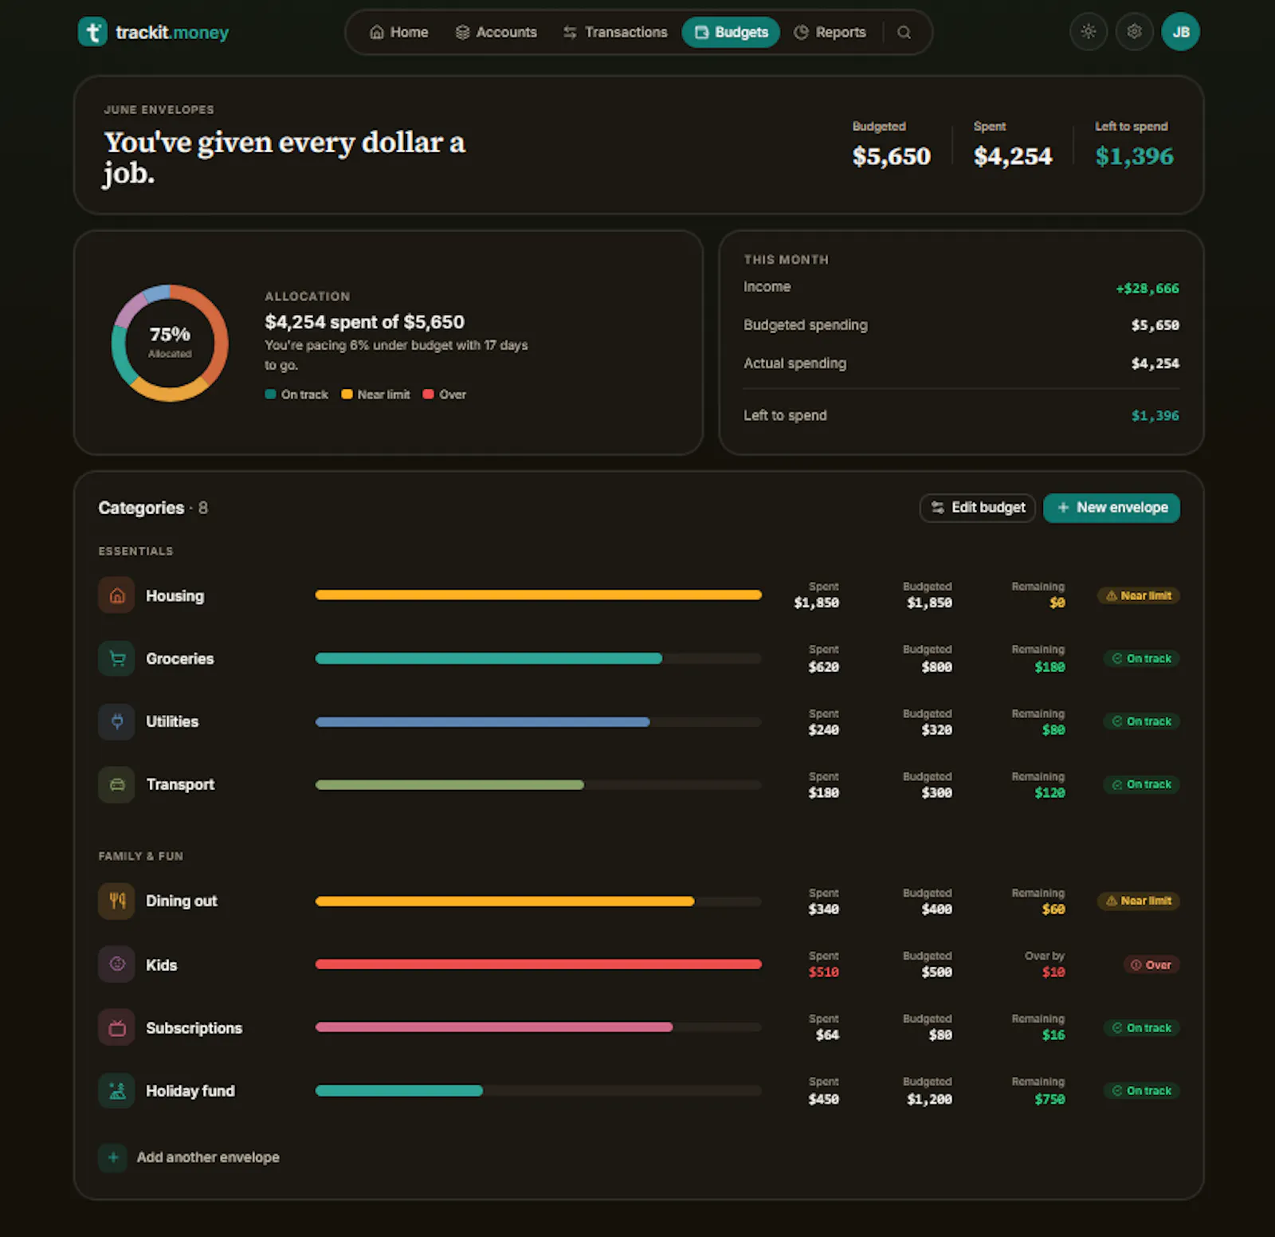Image resolution: width=1275 pixels, height=1237 pixels.
Task: Click the Kids red progress bar
Action: click(x=539, y=964)
